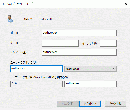
Task: Click the ad.local/ creation path text
Action: pyautogui.click(x=46, y=19)
